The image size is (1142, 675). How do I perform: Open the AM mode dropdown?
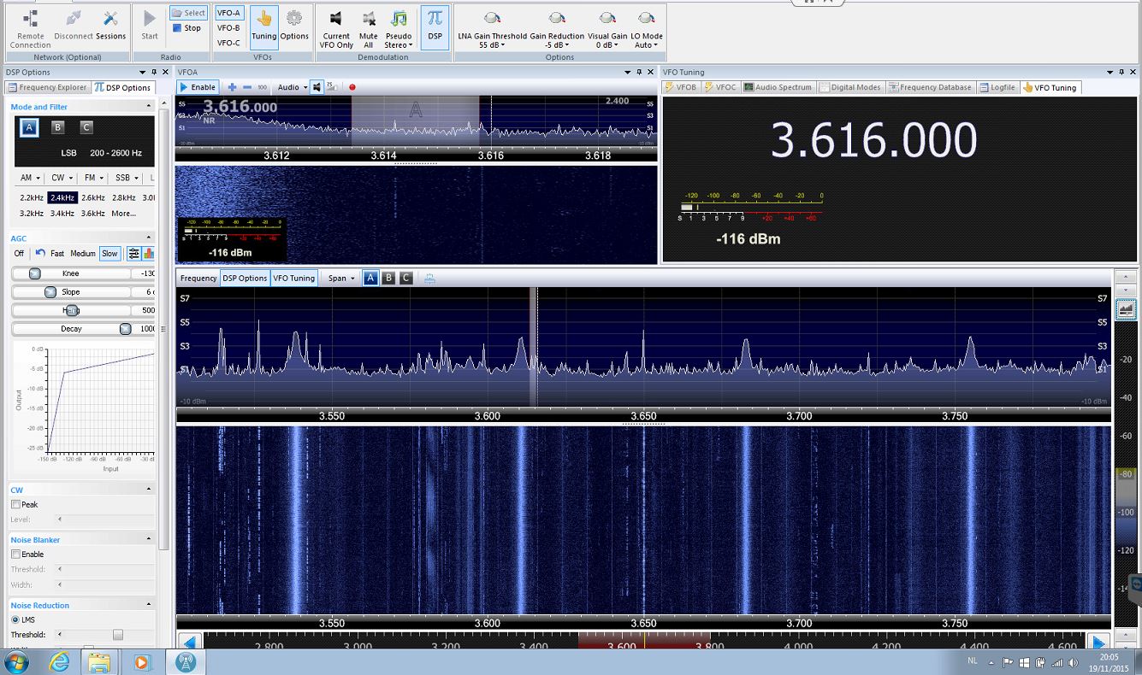(29, 178)
